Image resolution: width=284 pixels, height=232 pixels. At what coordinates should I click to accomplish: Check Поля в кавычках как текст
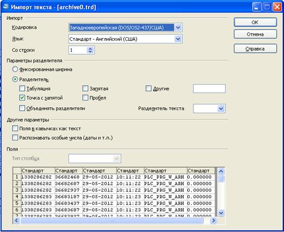point(15,128)
